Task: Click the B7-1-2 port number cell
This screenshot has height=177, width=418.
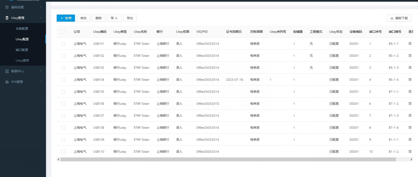Action: click(x=394, y=103)
